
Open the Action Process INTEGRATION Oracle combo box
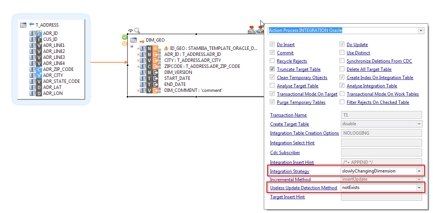tap(421, 30)
